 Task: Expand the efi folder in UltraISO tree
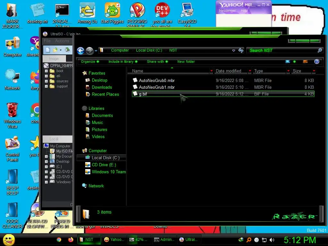46,76
